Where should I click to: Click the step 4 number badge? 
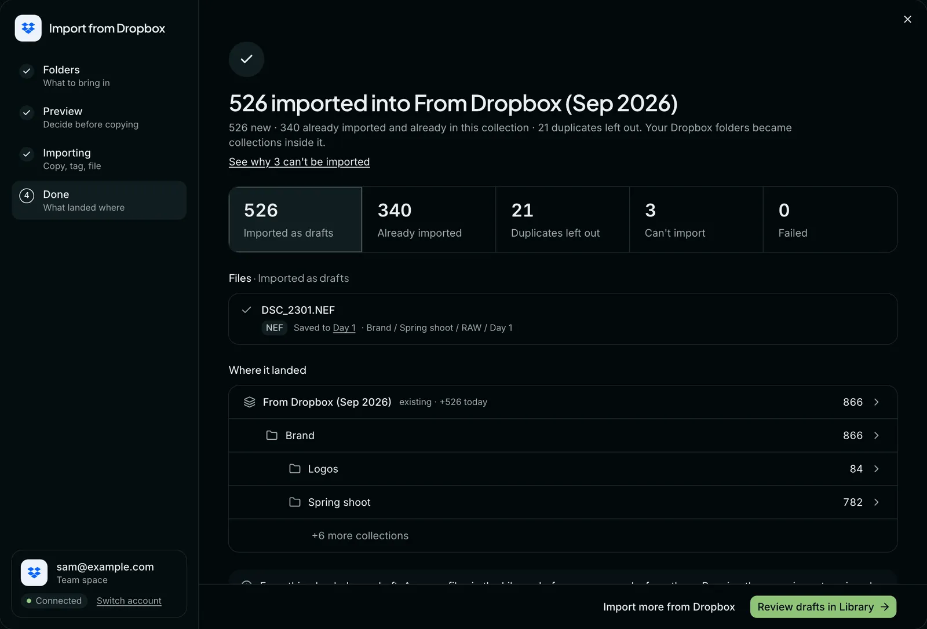click(x=27, y=196)
